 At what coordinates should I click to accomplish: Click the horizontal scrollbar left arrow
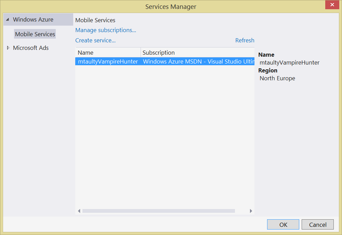pyautogui.click(x=79, y=211)
